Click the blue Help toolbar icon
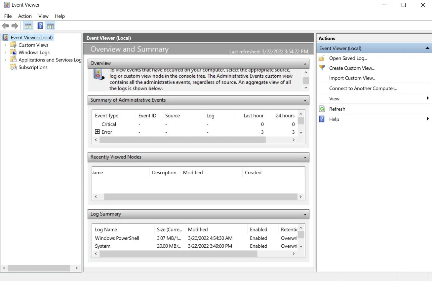Viewport: 432px width, 281px height. point(40,26)
